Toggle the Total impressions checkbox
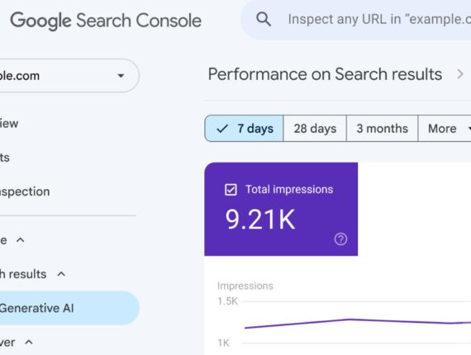 tap(231, 190)
